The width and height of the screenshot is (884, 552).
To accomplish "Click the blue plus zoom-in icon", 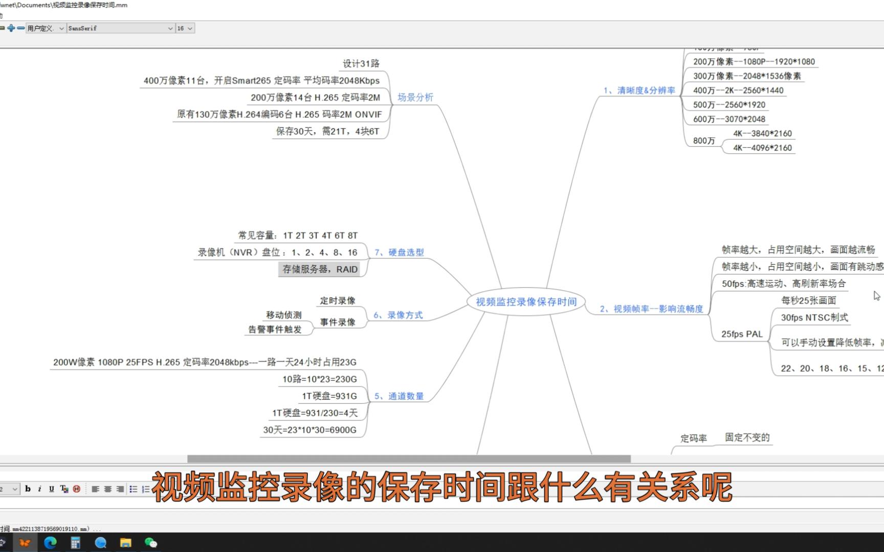I will click(x=11, y=28).
